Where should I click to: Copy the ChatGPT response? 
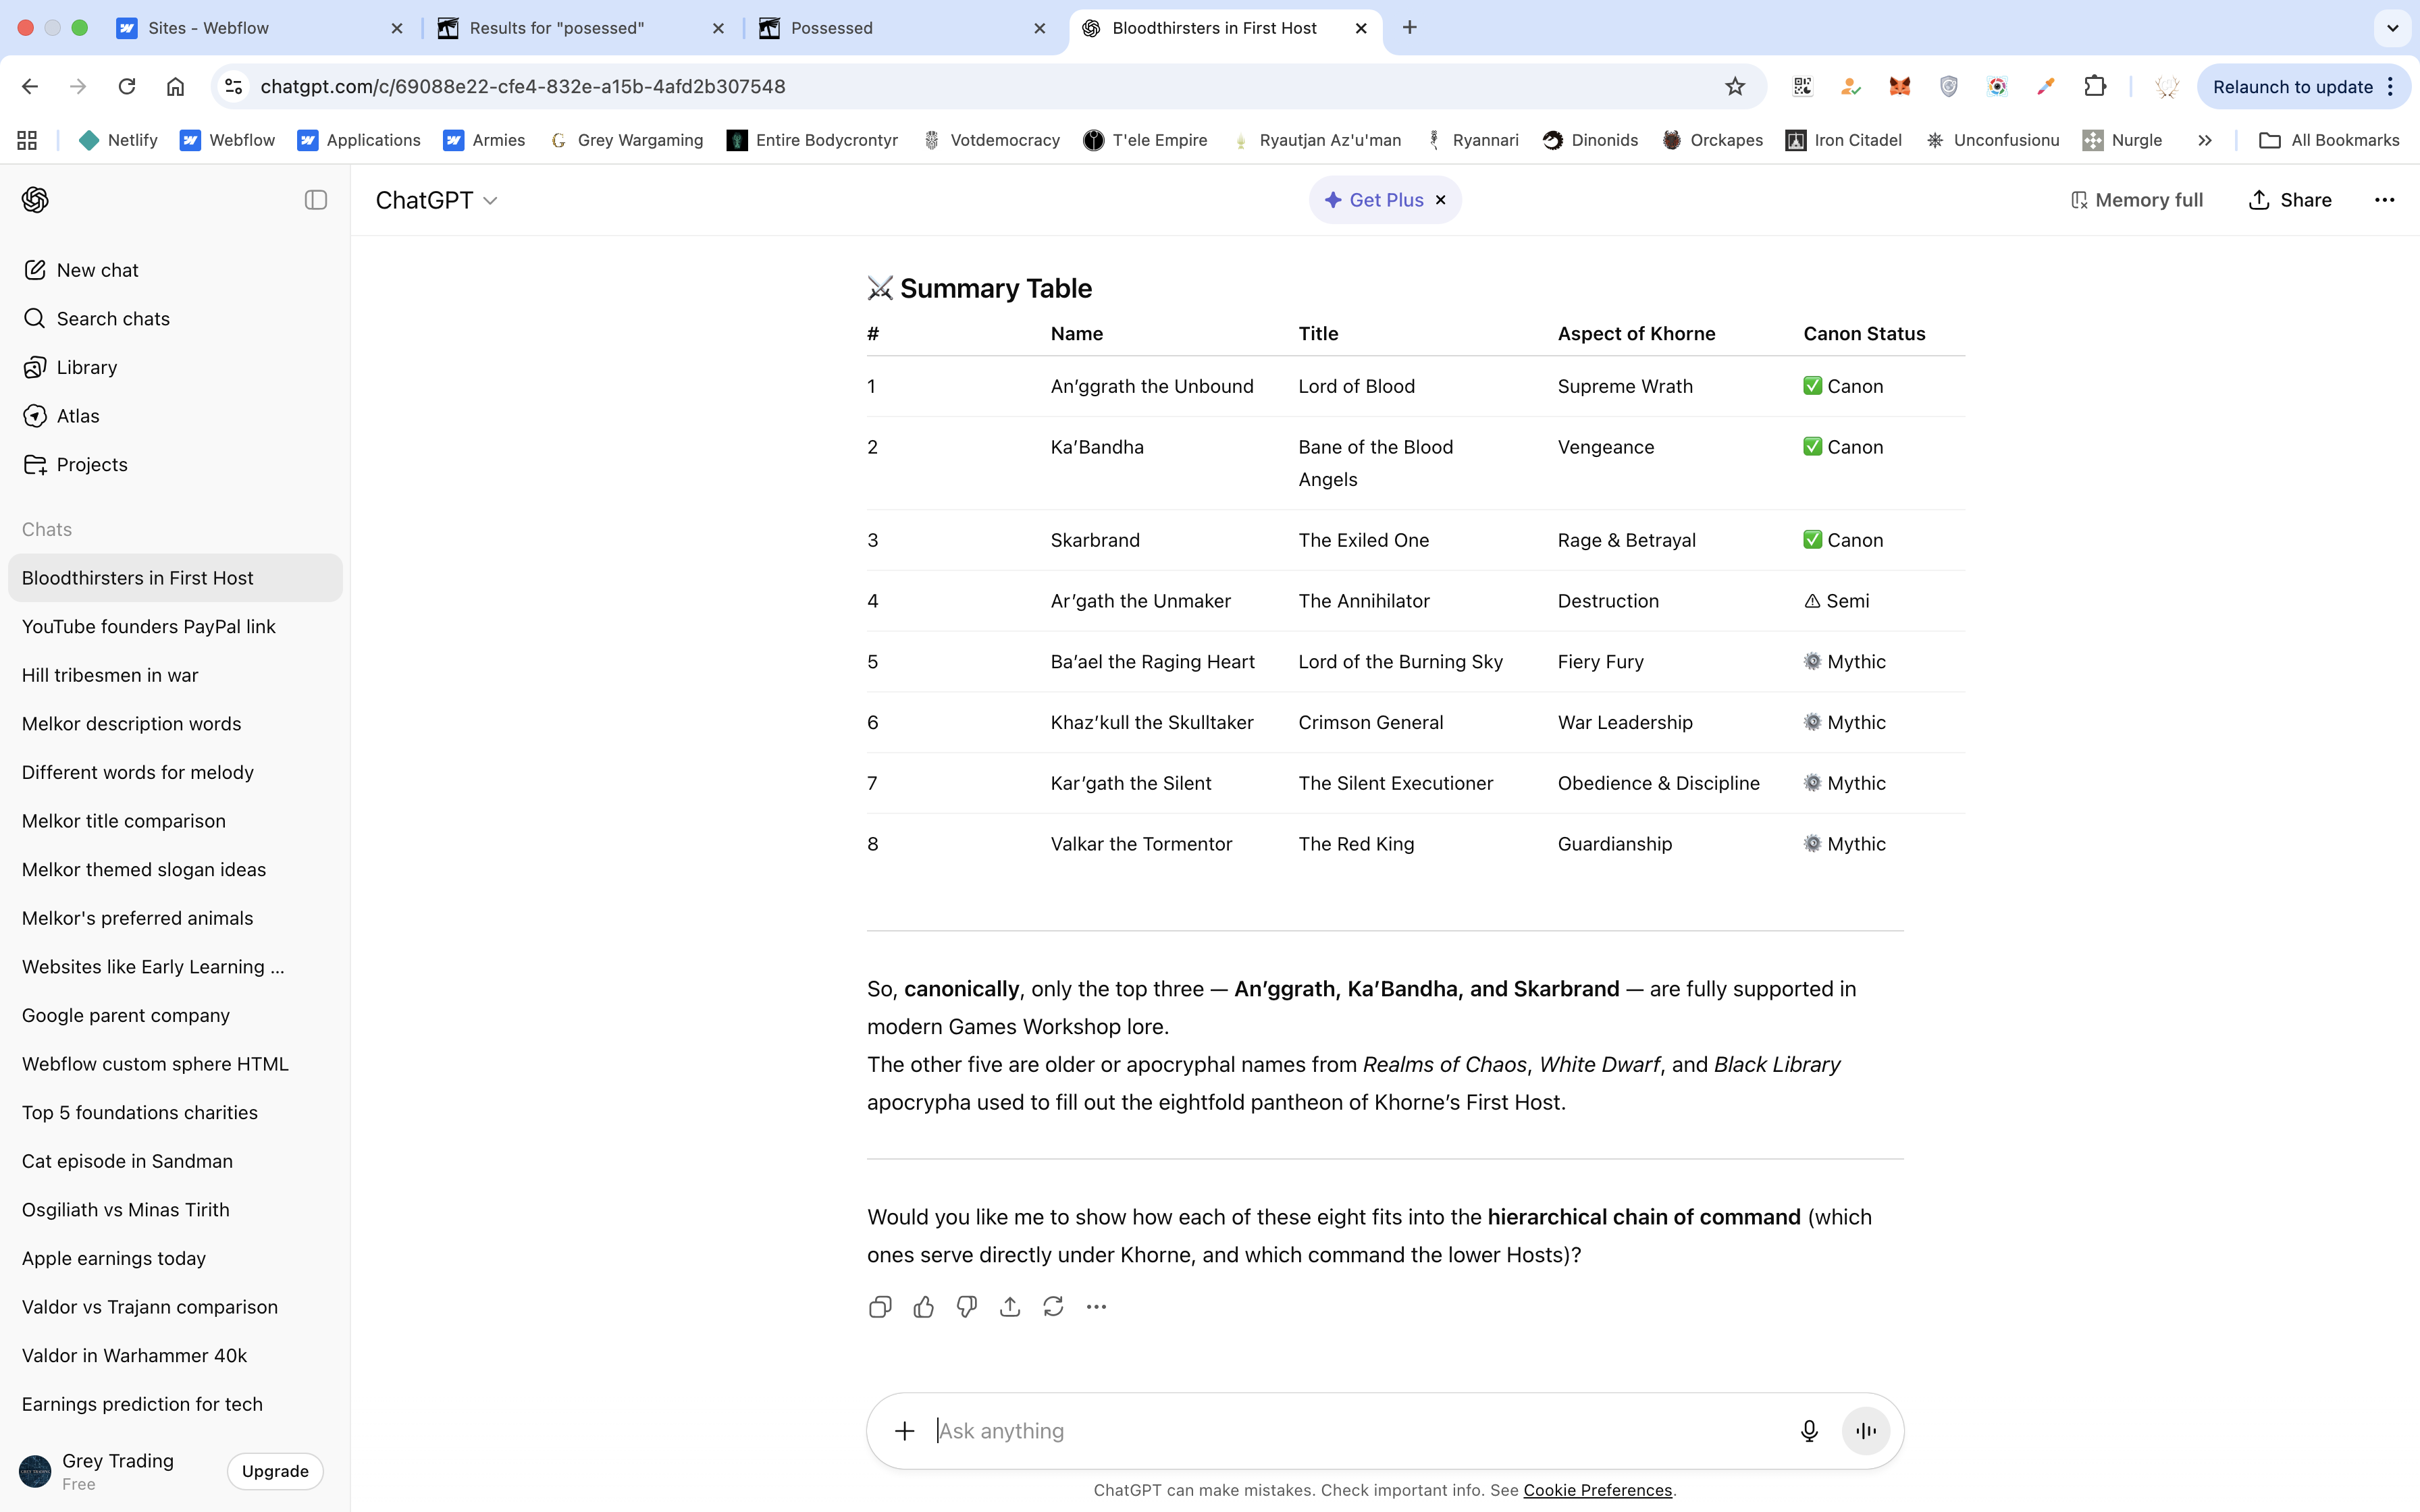point(880,1307)
